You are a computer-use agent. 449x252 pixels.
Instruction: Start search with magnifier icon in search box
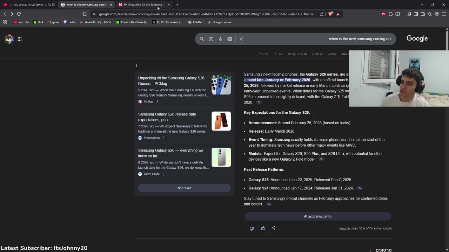[202, 39]
